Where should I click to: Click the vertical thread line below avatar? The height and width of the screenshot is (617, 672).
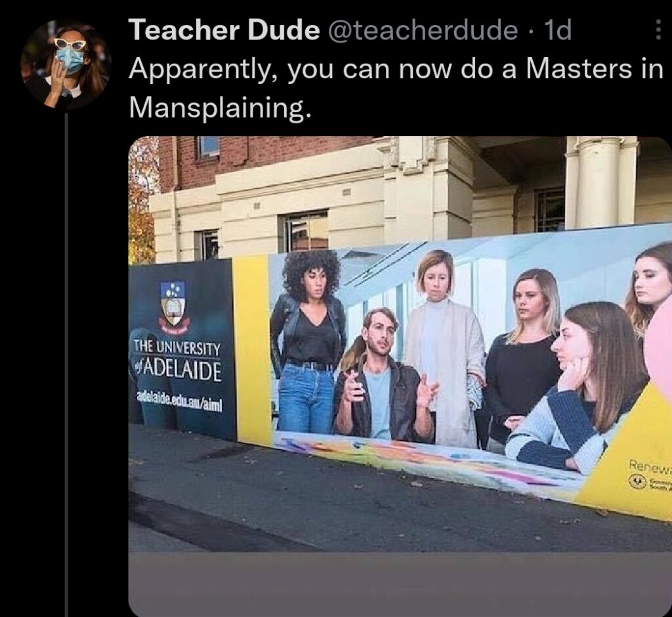(x=66, y=364)
